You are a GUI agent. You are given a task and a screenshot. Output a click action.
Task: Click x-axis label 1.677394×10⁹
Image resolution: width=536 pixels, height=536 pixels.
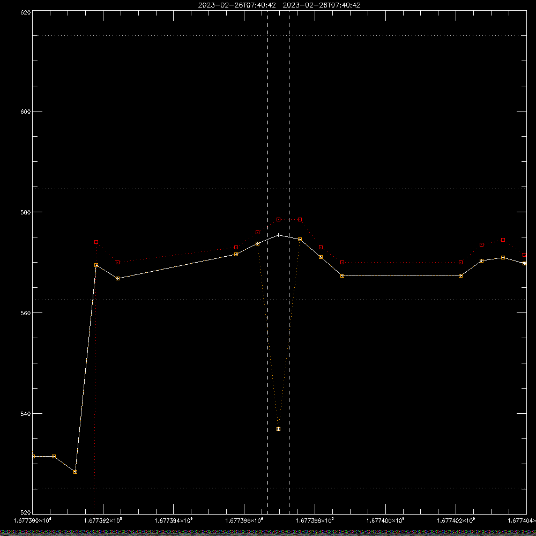pos(174,520)
